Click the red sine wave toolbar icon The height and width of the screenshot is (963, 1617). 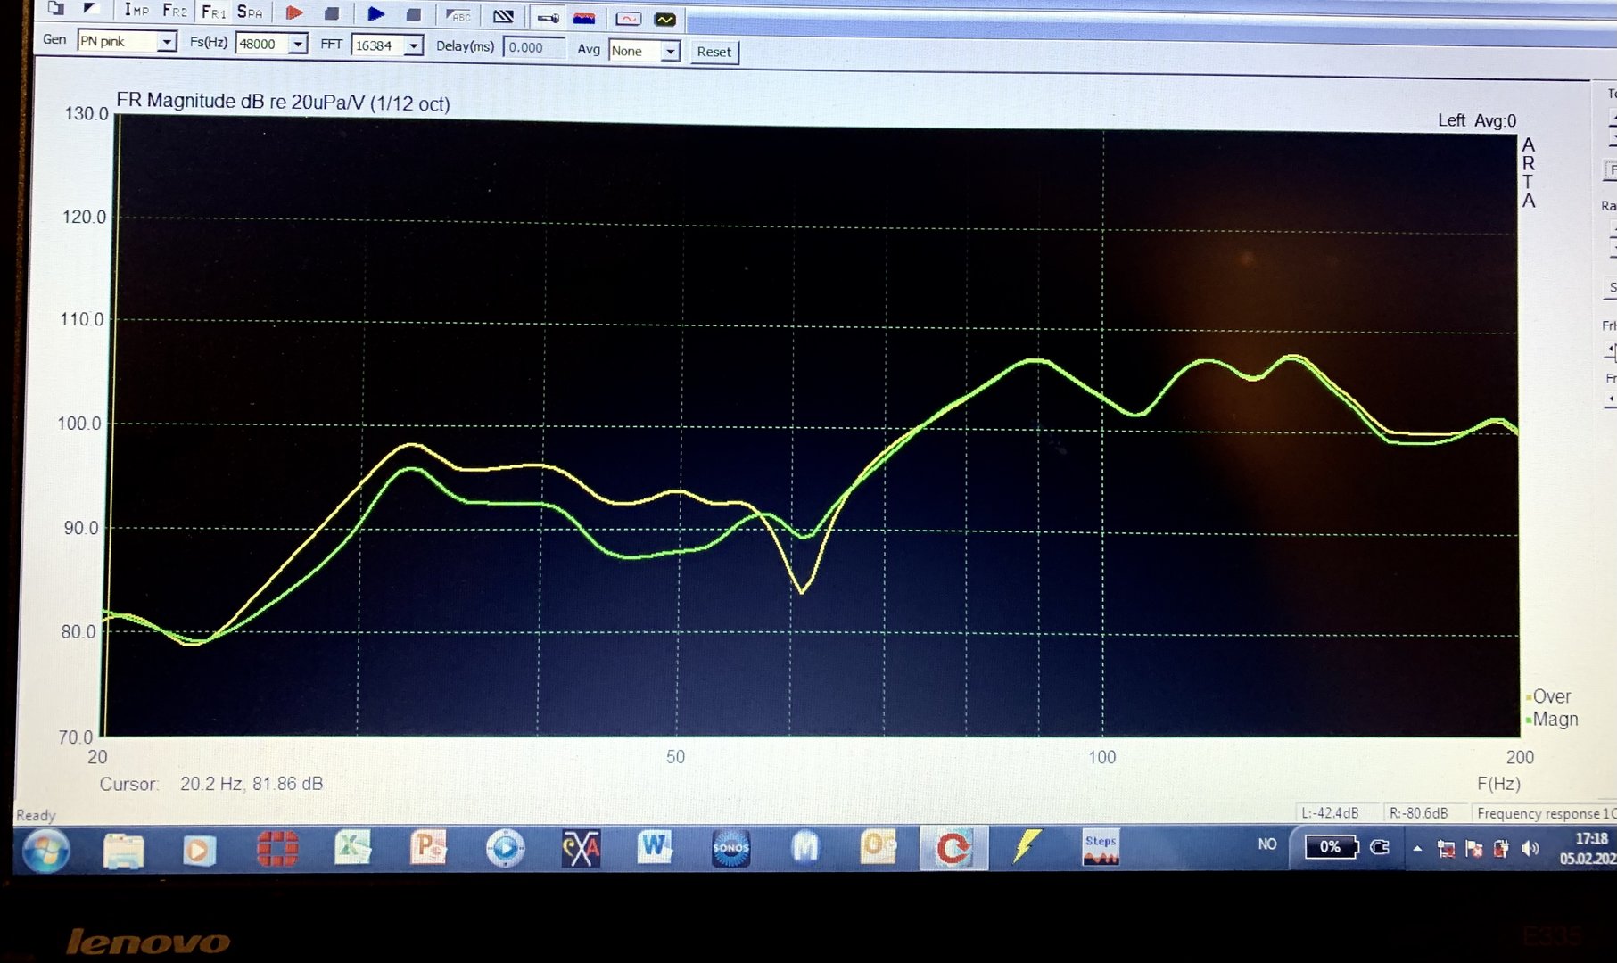628,19
